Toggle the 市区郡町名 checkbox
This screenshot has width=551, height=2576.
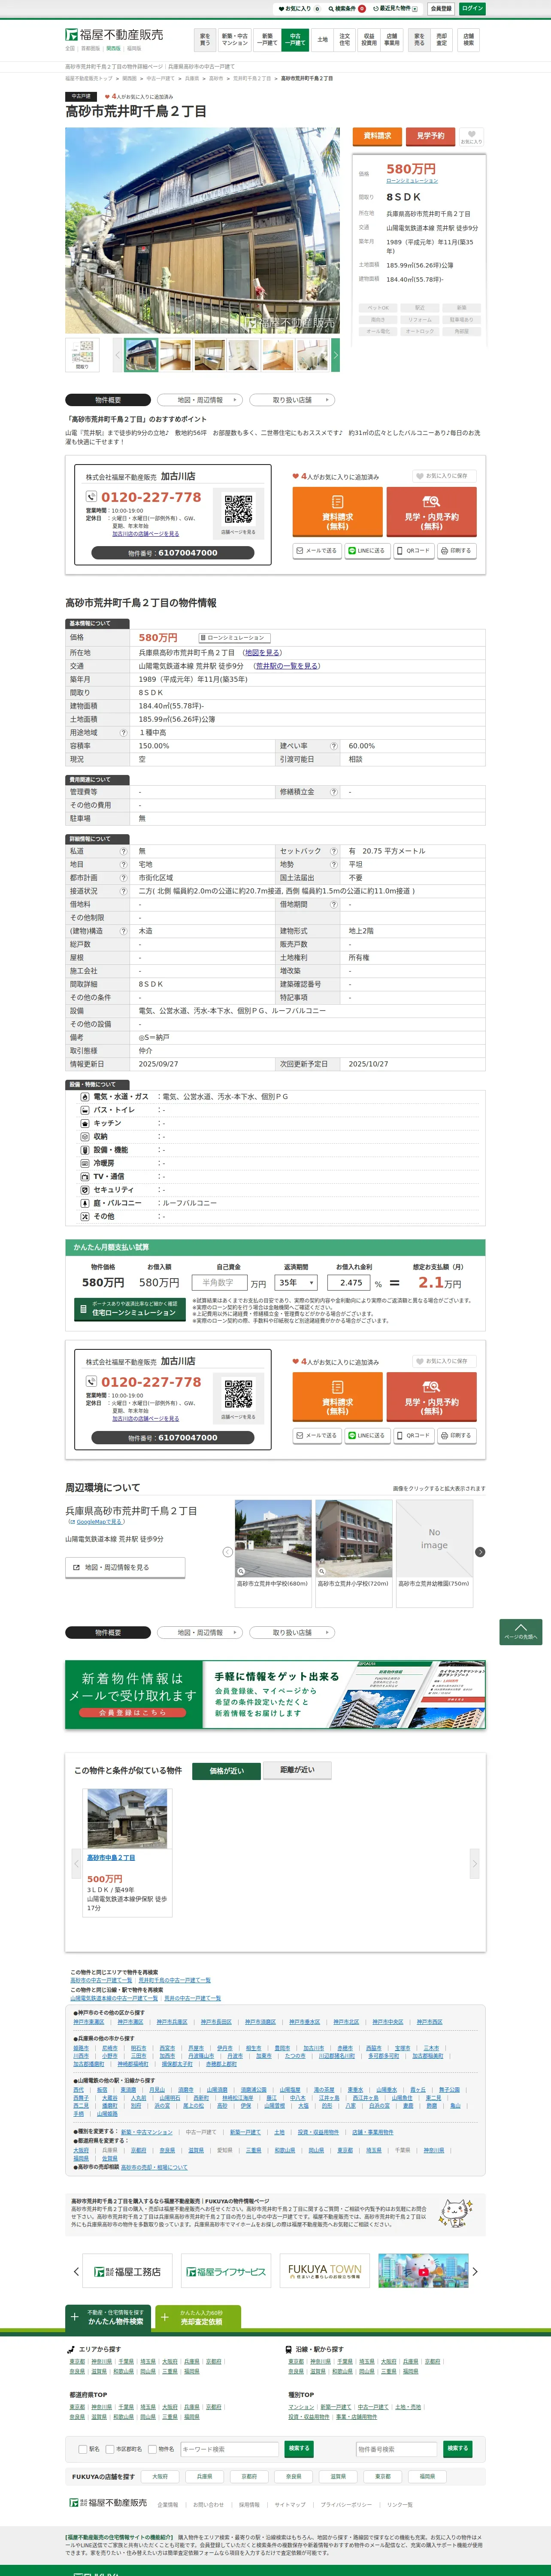point(109,2449)
